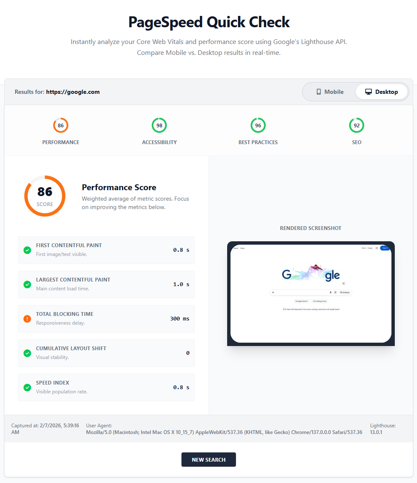Screen dimensions: 417x483
Task: Click the Cumulative Layout Shift 0 value
Action: (x=188, y=353)
